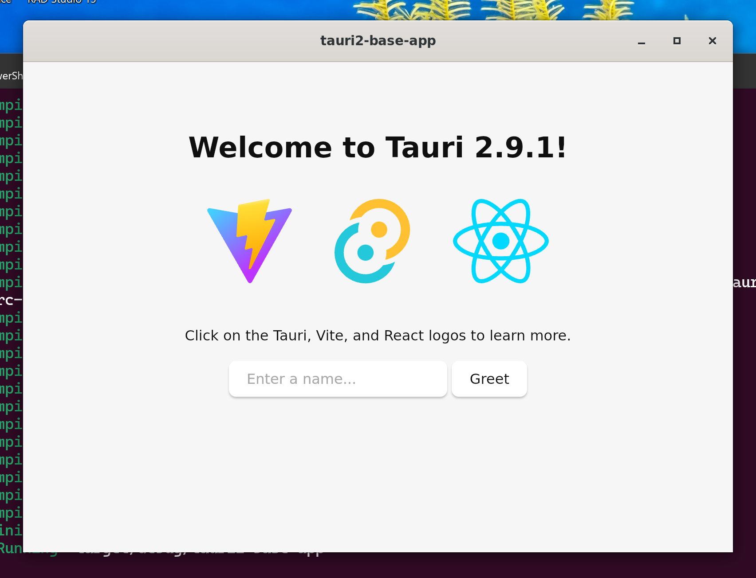Click the teal nucleus of the React logo

point(500,242)
